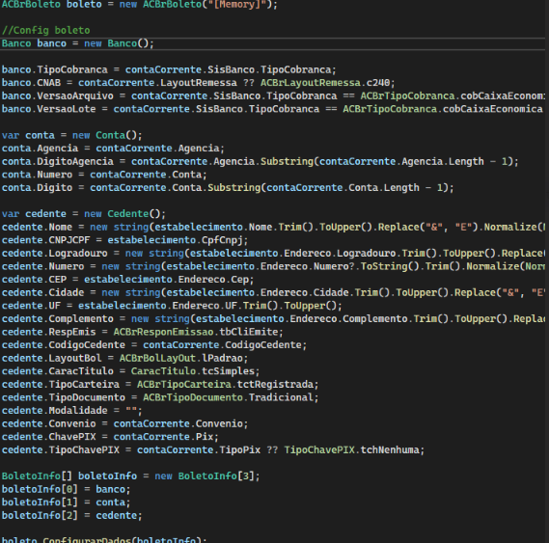
Task: Click the 'cedente.Numero' line
Action: click(273, 266)
